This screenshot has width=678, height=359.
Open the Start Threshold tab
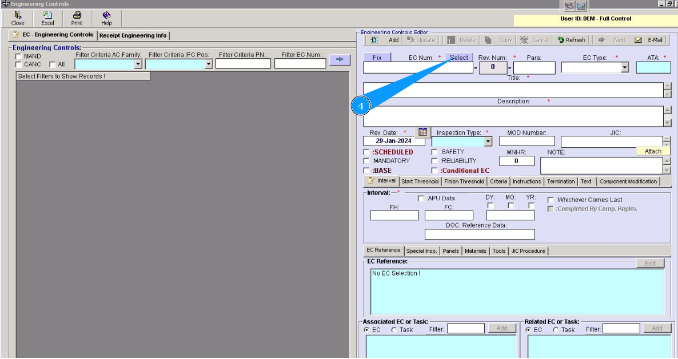click(x=420, y=181)
